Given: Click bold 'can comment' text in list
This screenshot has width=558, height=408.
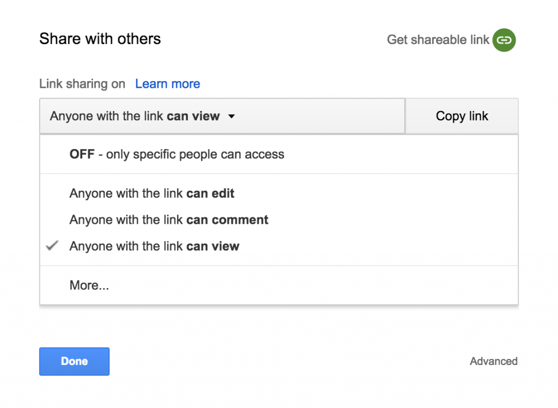Looking at the screenshot, I should [227, 220].
